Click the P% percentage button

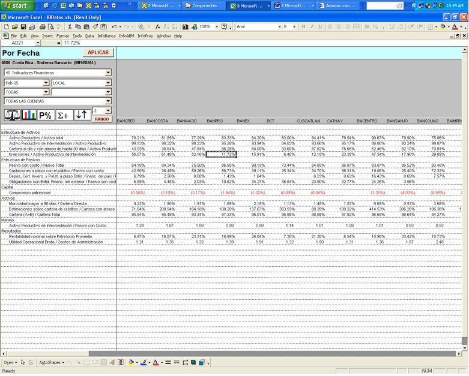tap(46, 115)
